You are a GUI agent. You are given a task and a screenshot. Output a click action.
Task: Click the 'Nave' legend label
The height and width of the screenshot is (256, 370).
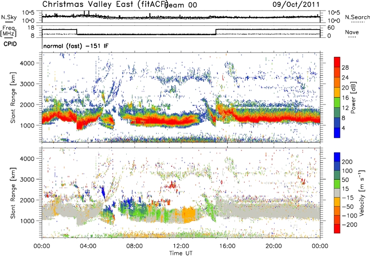[x=352, y=32]
